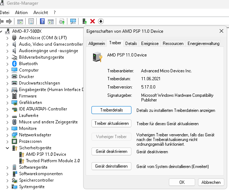Screen dimensions: 229x191
Task: Click the Mäuse und andere Zeigegeräte icon
Action: point(14,122)
